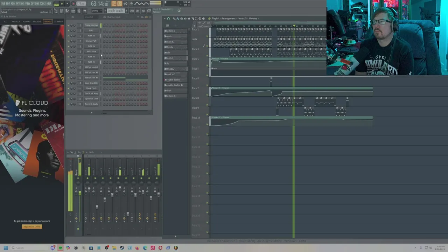Select 'Pattern 13' in the picker
The width and height of the screenshot is (448, 252).
176,96
